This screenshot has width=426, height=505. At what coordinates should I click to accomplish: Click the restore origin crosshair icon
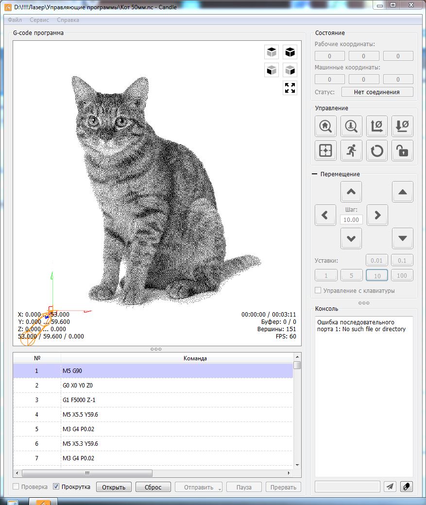pos(325,151)
